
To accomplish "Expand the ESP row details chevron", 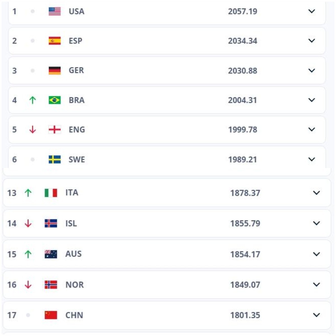I will [x=312, y=41].
